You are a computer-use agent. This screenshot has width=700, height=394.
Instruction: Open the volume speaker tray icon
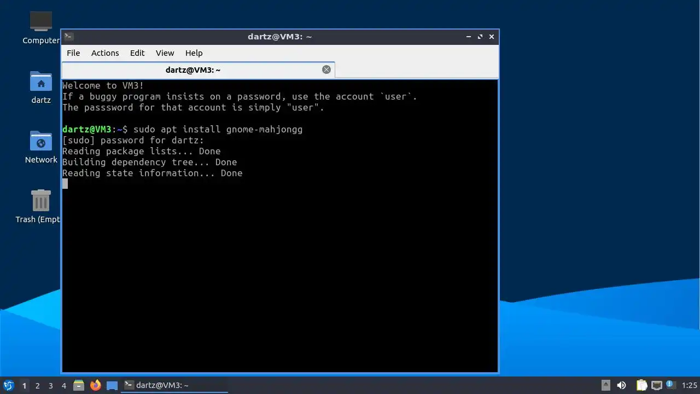tap(621, 385)
